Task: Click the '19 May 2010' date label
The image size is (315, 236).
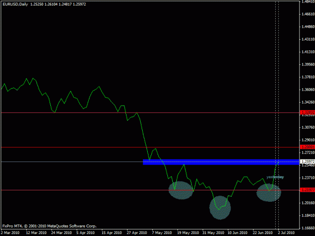Action: pos(188,232)
